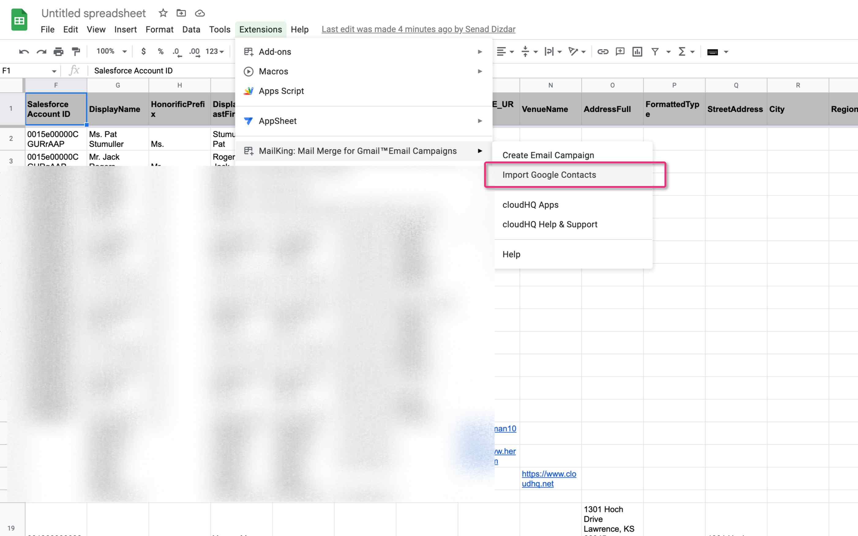
Task: Open MailKing Mail Merge submenu
Action: pyautogui.click(x=364, y=151)
